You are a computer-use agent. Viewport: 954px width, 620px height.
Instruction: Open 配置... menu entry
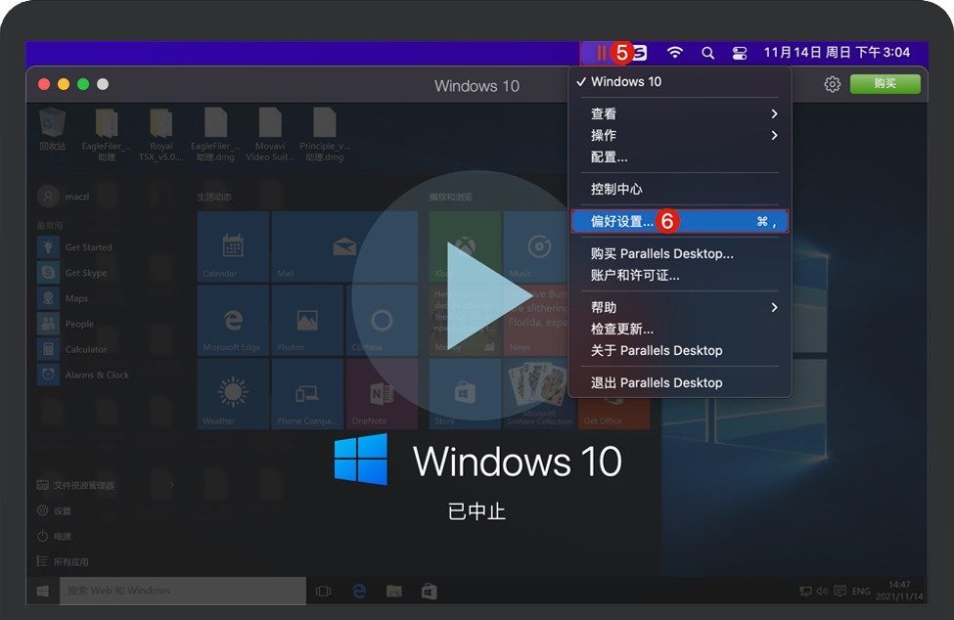680,156
